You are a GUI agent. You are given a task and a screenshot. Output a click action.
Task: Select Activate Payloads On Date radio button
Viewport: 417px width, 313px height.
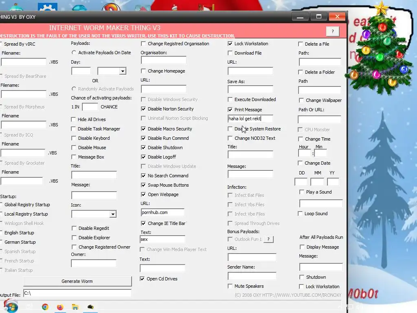click(x=74, y=53)
